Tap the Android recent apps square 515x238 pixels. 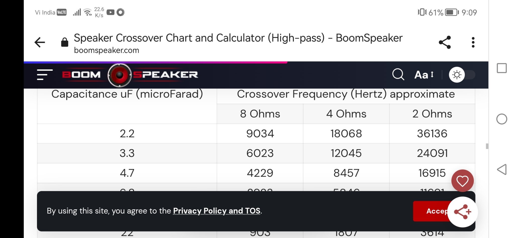[x=502, y=68]
